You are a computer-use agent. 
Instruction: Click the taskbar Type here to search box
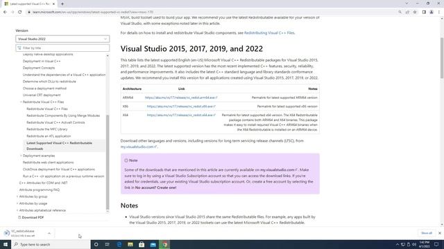51,244
